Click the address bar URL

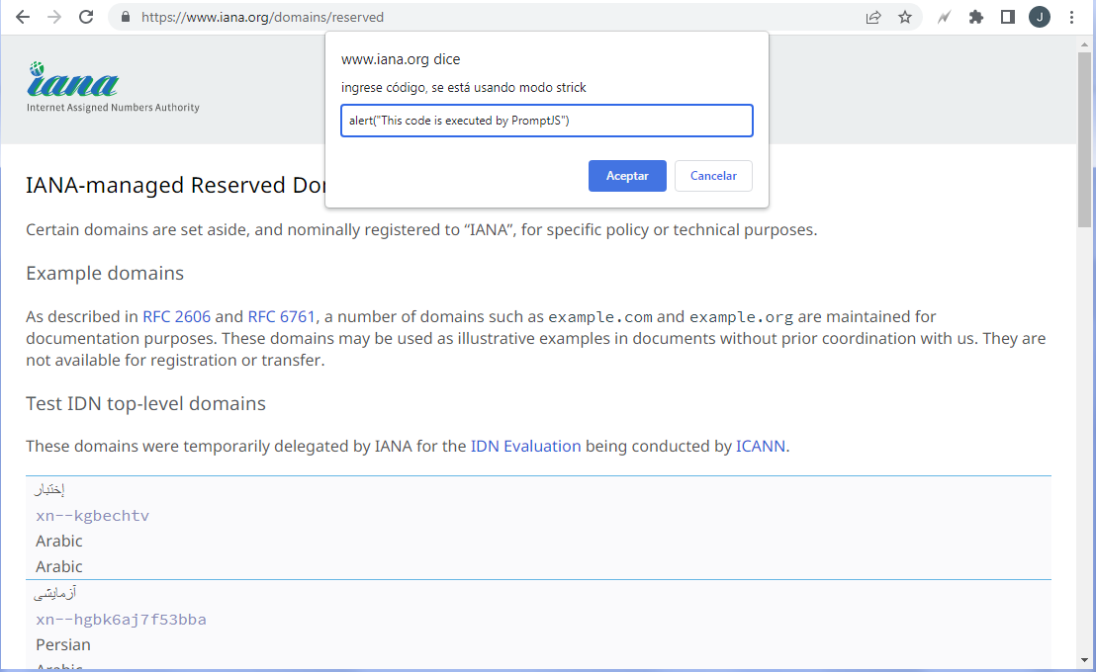coord(263,17)
